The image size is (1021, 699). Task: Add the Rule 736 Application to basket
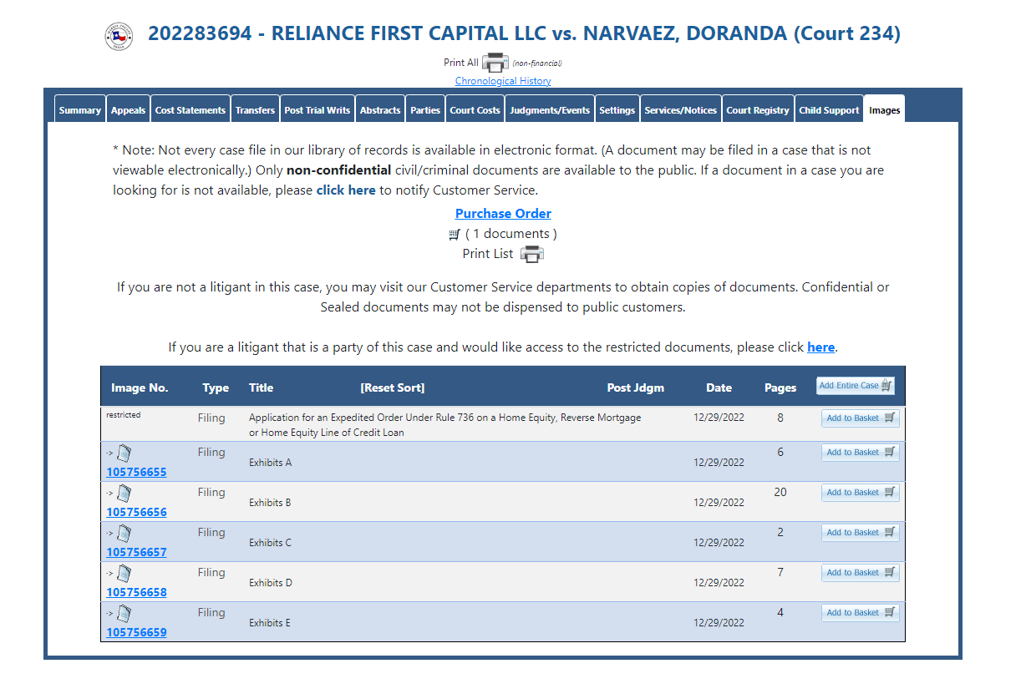pos(861,418)
